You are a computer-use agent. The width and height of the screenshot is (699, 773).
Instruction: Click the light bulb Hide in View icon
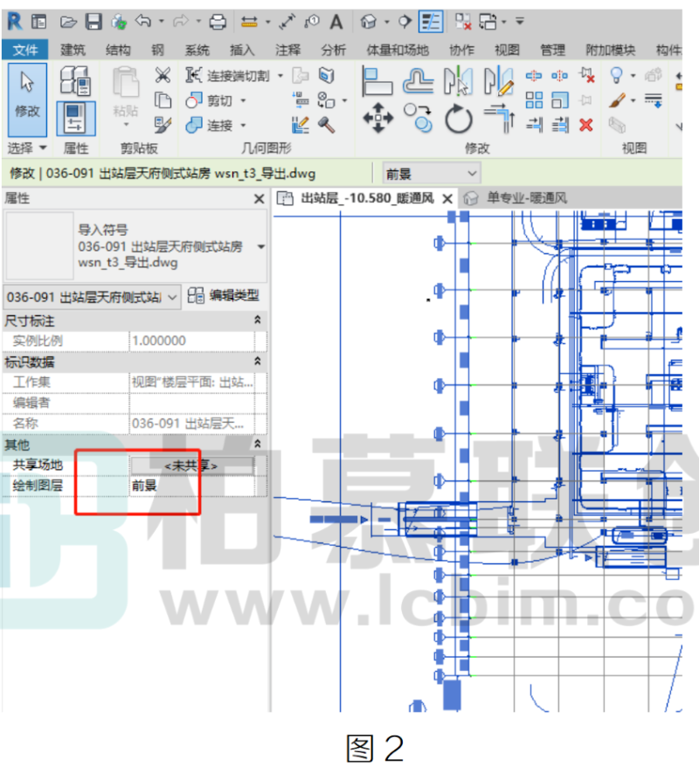point(617,75)
